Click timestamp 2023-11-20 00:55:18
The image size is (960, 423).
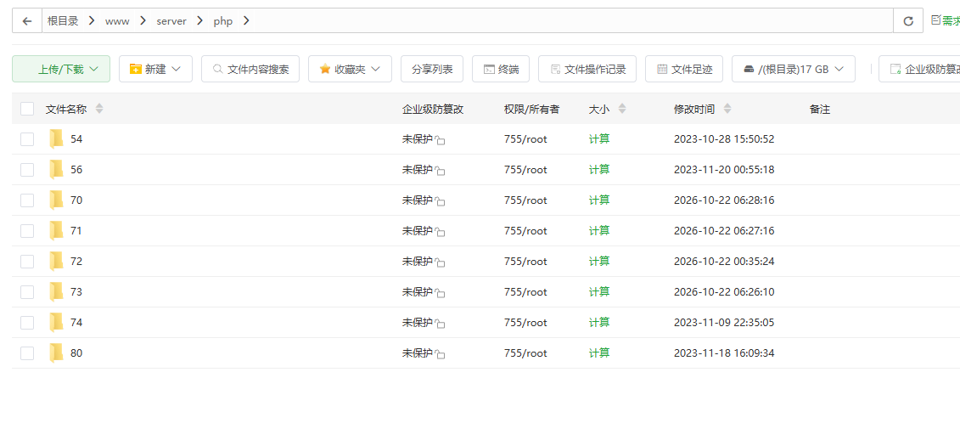(724, 170)
